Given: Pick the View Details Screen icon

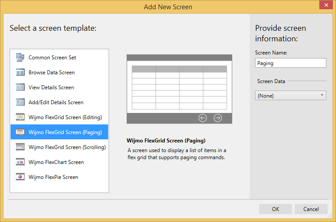Looking at the screenshot, I should [20, 87].
